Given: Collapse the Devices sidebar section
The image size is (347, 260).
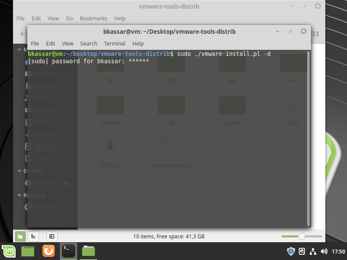Looking at the screenshot, I should [x=19, y=171].
